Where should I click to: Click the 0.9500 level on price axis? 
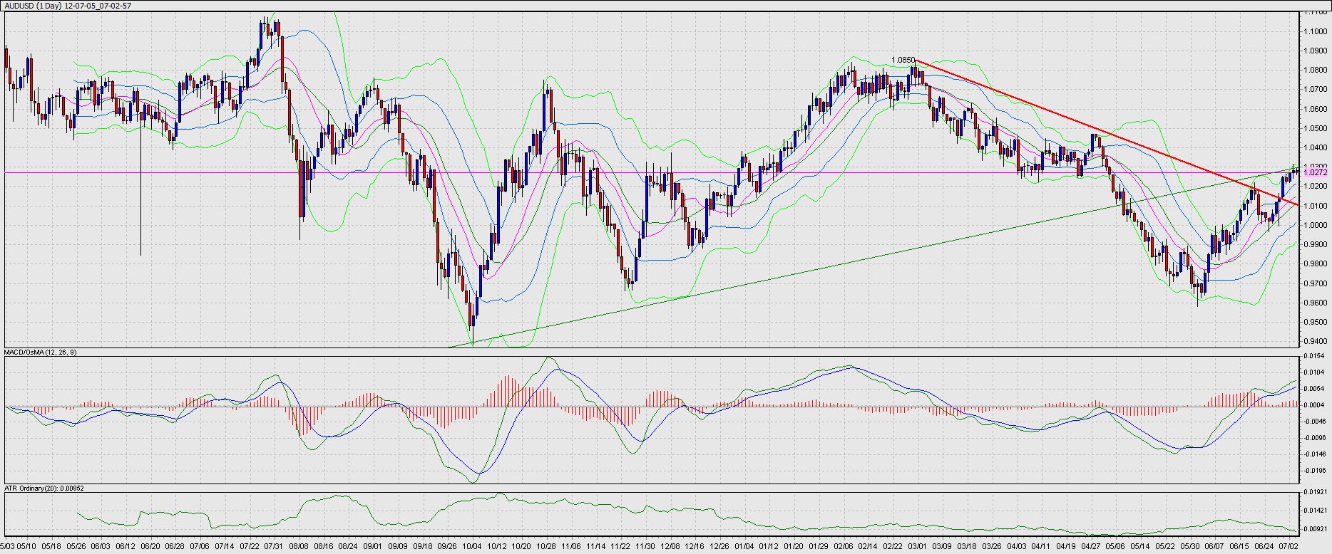point(1316,322)
